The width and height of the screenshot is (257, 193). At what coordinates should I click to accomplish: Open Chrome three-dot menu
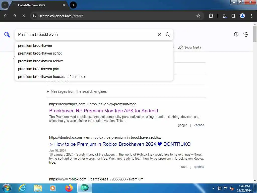click(x=251, y=16)
